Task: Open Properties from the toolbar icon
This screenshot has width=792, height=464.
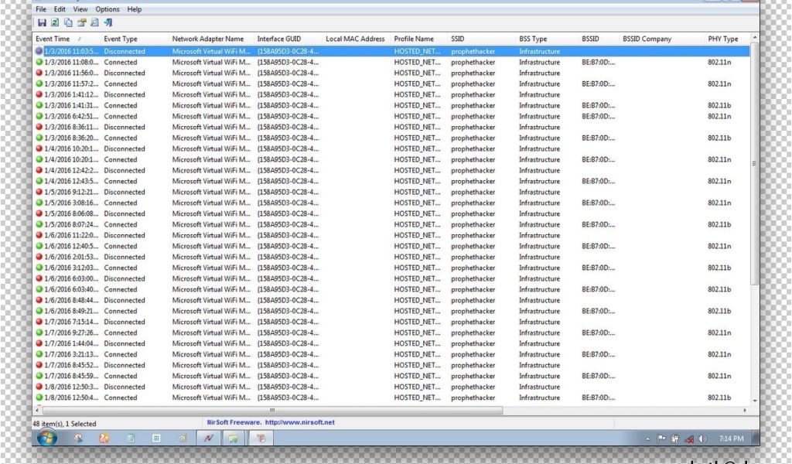Action: (x=81, y=22)
